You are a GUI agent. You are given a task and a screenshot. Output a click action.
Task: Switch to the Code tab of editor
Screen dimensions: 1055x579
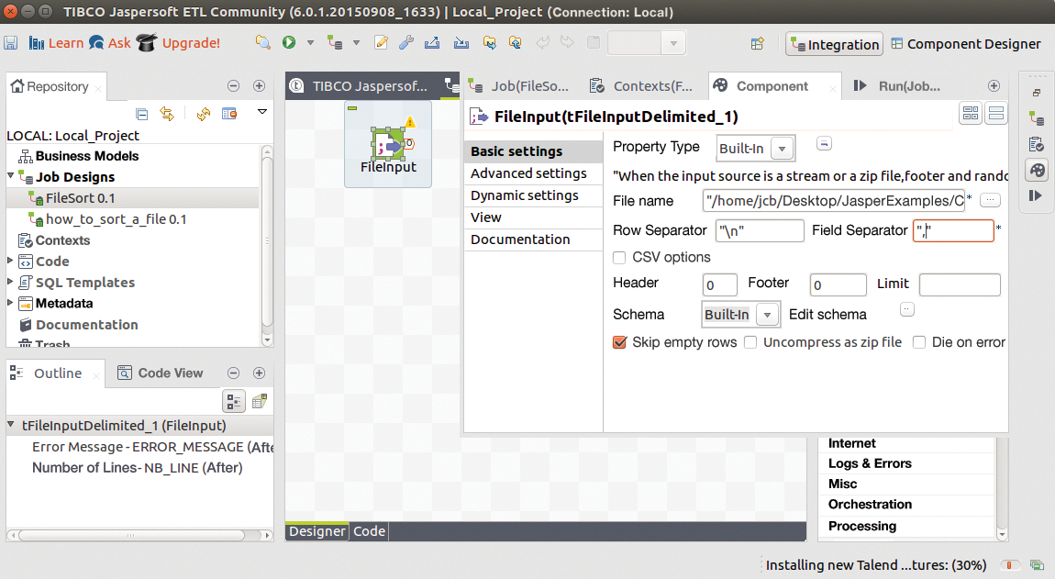(x=369, y=531)
